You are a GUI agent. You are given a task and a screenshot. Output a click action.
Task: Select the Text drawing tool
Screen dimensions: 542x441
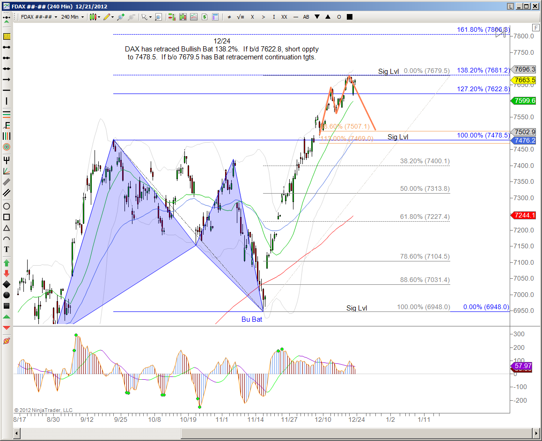(7, 250)
